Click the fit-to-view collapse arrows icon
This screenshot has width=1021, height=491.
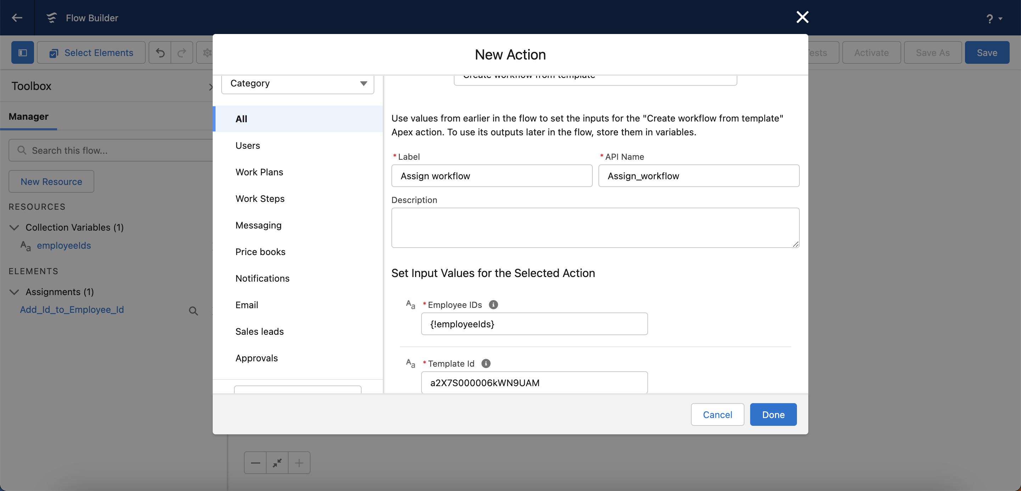click(278, 463)
